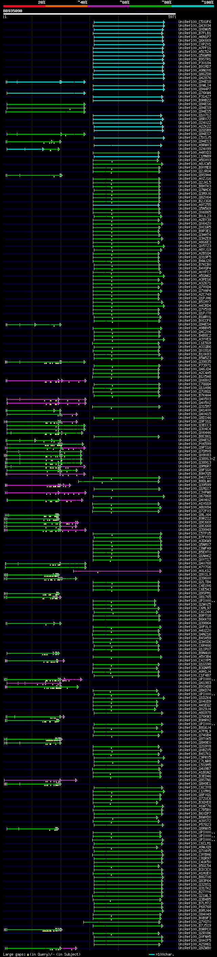Screen dimensions: 217x957
Task: Select hit label UniRef100_Q94ES6
Action: click(195, 104)
